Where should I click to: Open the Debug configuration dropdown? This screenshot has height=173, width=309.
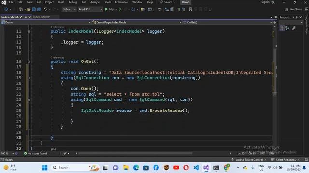point(69,9)
